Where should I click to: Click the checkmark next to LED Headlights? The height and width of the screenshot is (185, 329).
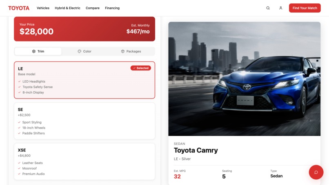19,81
